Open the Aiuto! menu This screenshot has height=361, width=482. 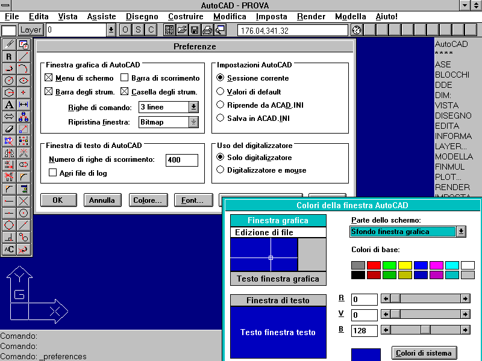386,17
